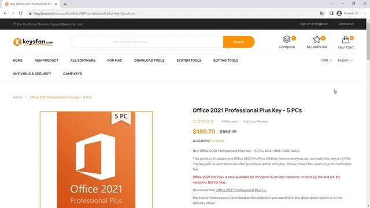Open DOWNLOAD TOOLS menu
This screenshot has width=370, height=208.
pos(149,60)
